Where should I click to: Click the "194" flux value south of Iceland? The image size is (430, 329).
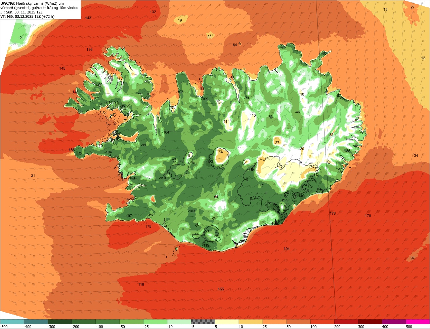[x=287, y=249]
